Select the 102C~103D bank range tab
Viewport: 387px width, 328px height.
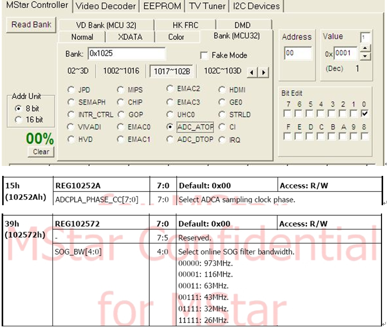click(223, 71)
